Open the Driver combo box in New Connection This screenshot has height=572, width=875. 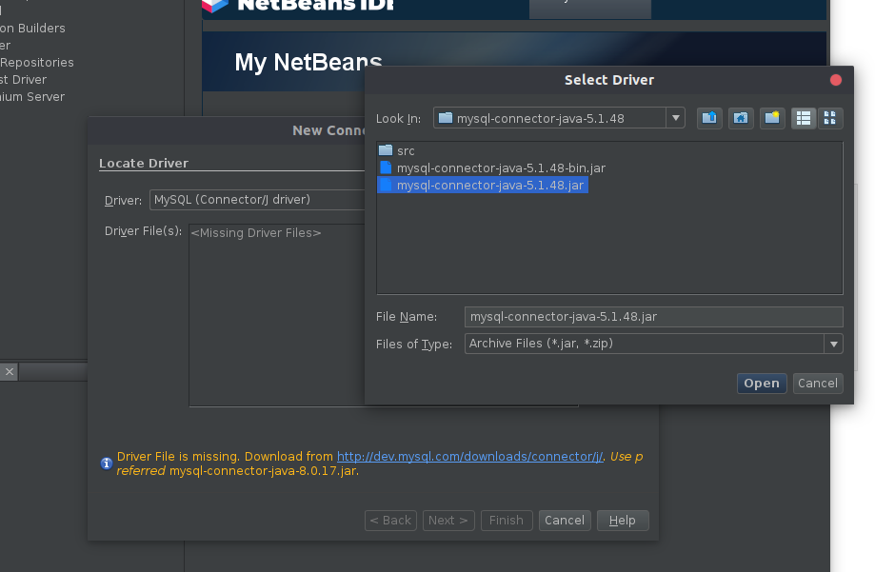pos(257,200)
